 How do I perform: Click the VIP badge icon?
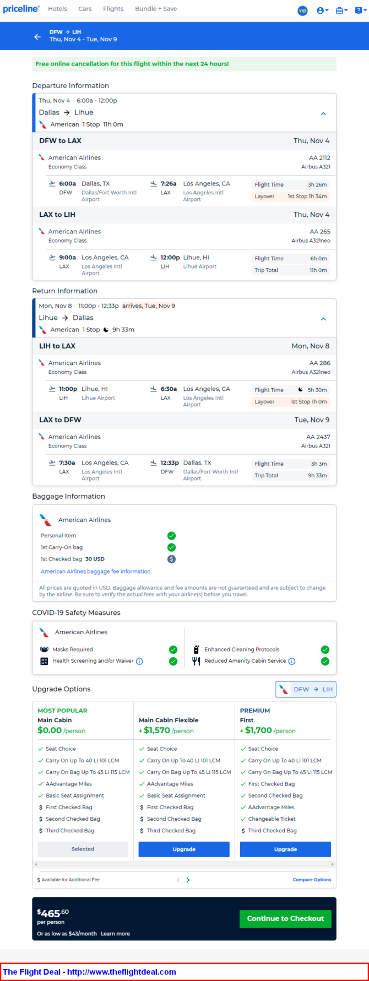[x=302, y=10]
